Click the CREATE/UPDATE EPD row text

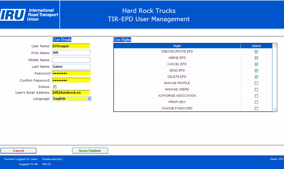click(177, 52)
